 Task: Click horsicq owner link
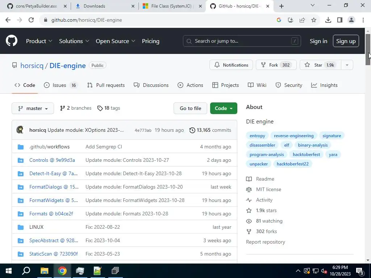tap(32, 66)
